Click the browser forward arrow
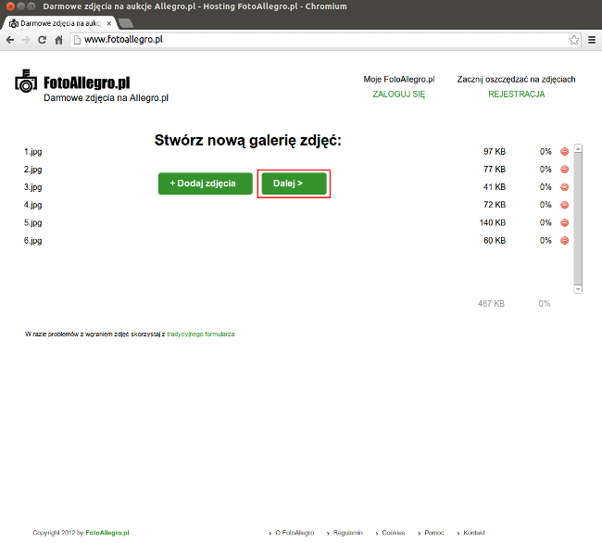Screen dimensions: 602x543 [26, 40]
